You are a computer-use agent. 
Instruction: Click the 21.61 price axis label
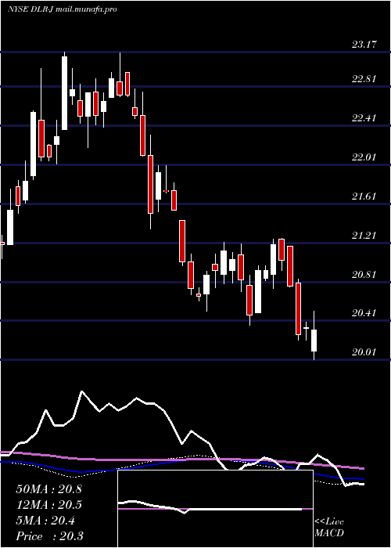pos(364,196)
